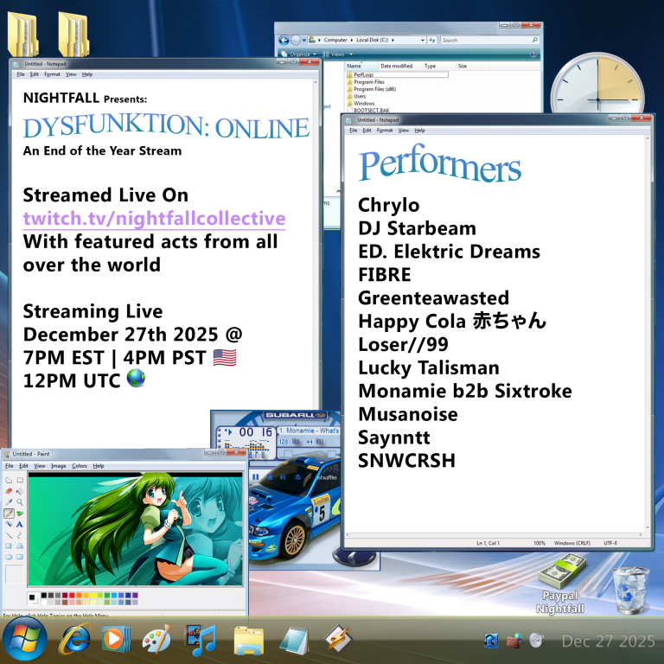Click the eject button in music player
Screen dimensions: 664x664
[297, 477]
